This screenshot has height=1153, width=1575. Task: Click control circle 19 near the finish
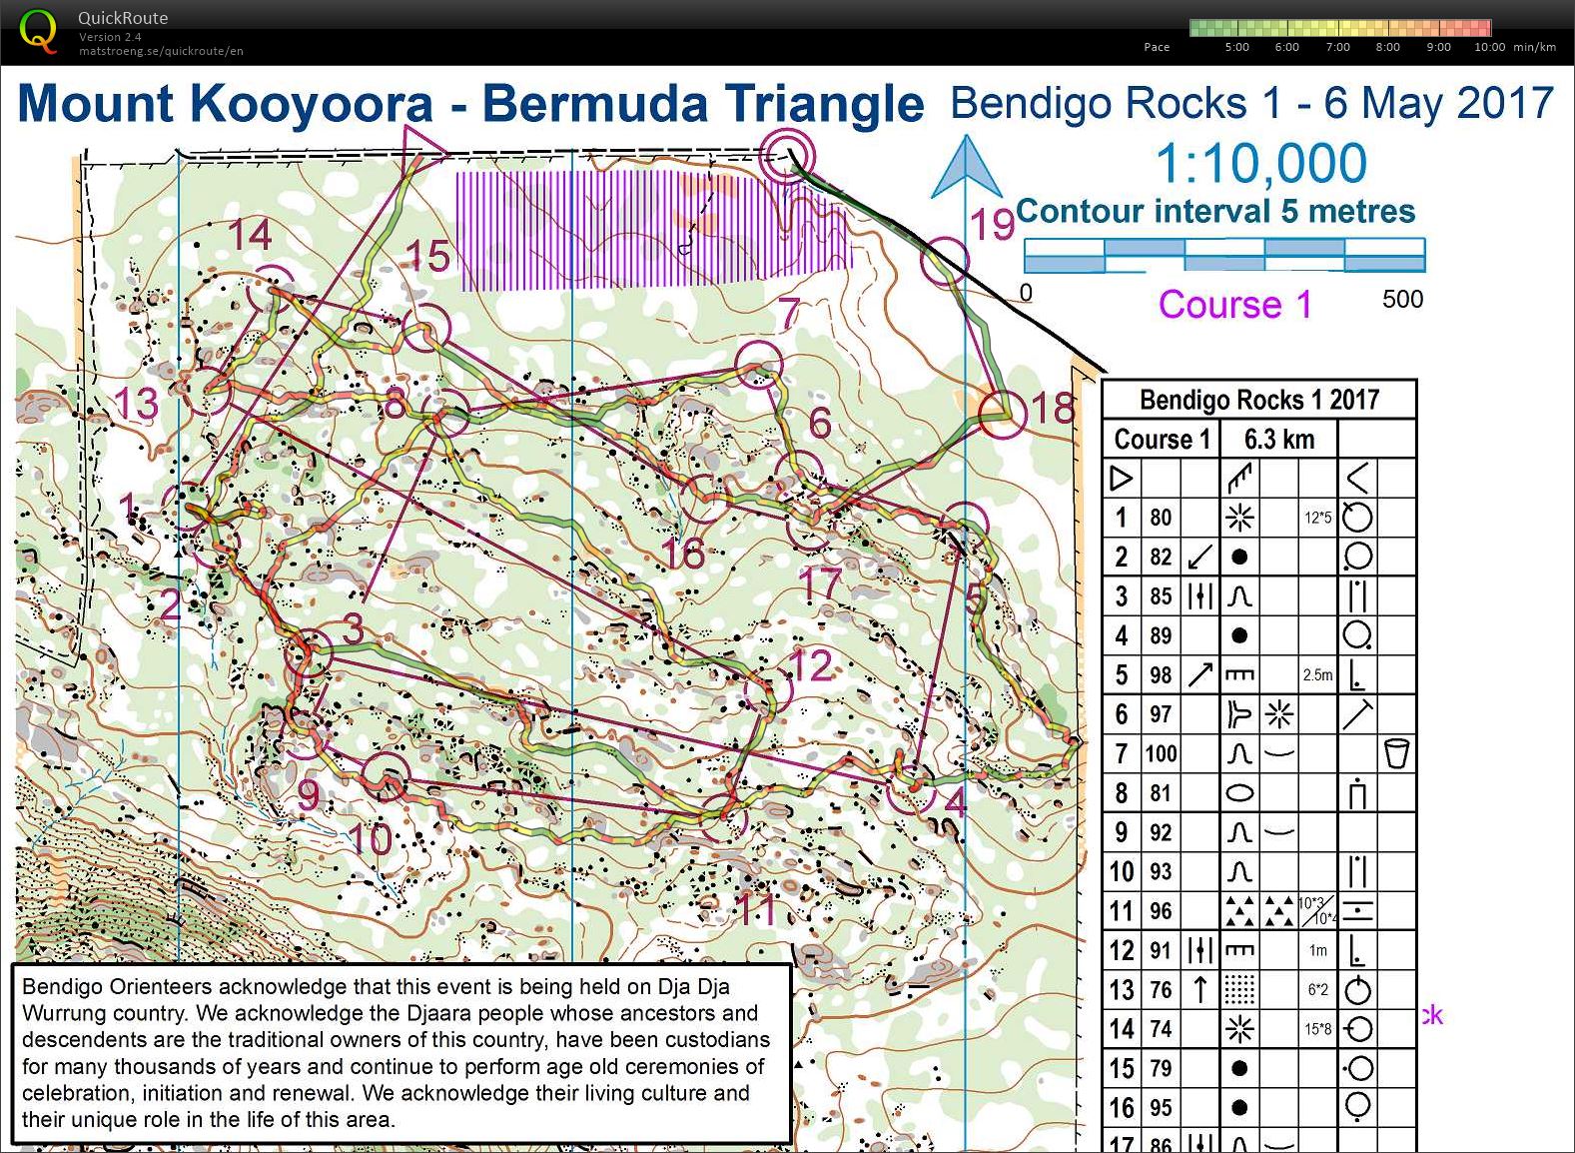pos(944,261)
